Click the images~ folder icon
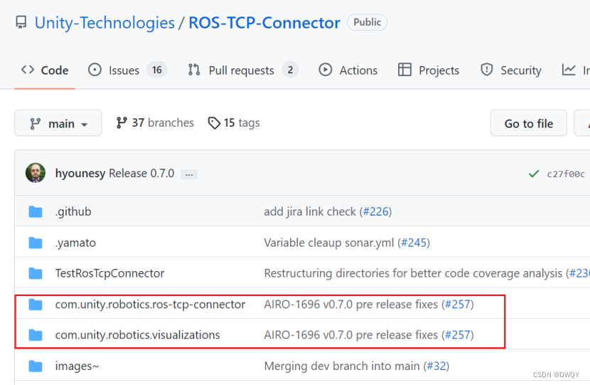This screenshot has height=385, width=590. tap(36, 366)
